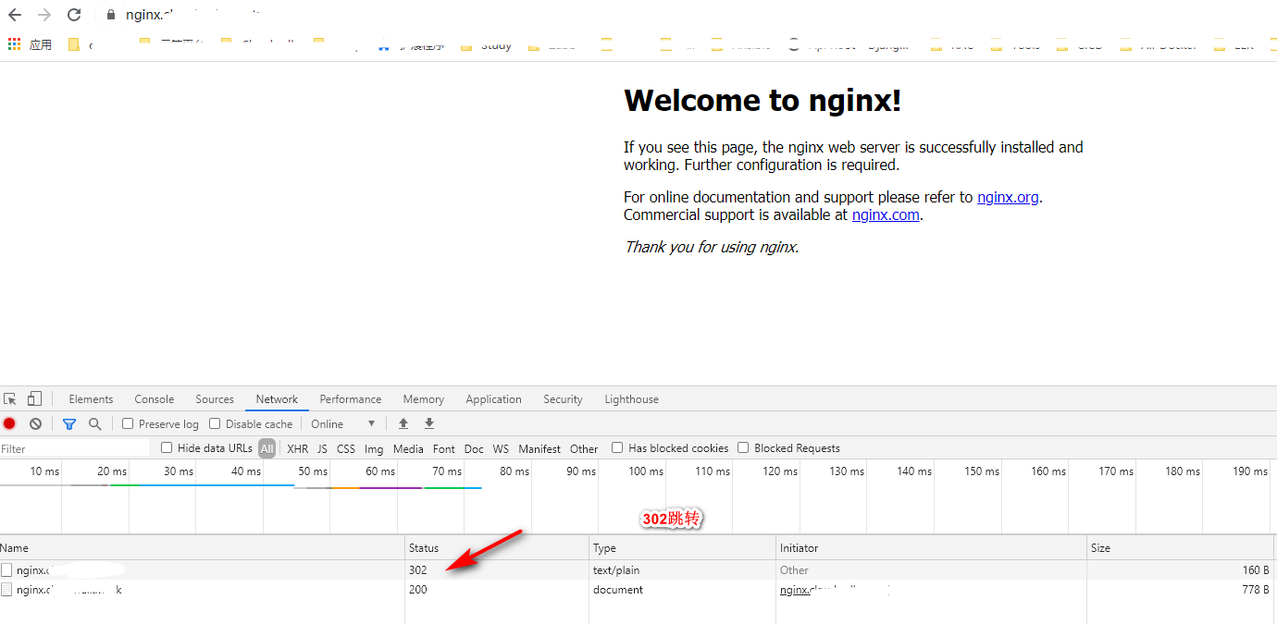Screen dimensions: 1277x624
Task: Click the browser forward arrow
Action: click(x=43, y=15)
